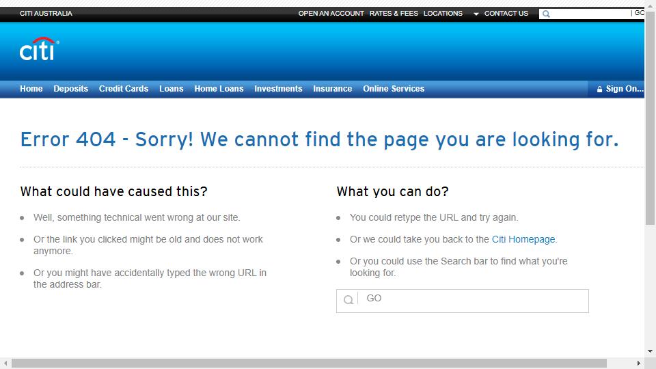Screen dimensions: 656x369
Task: Open the Online Services menu
Action: (x=394, y=89)
